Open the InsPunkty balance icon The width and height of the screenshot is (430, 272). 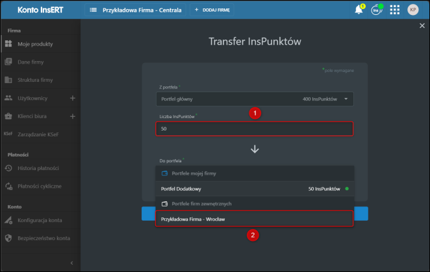tap(377, 10)
